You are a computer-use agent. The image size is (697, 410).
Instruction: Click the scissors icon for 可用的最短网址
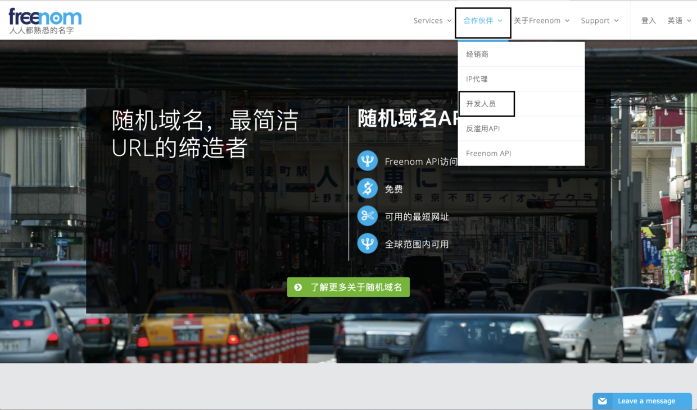tap(368, 216)
